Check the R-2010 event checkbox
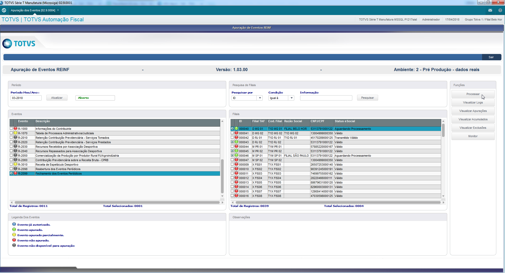 (11, 138)
